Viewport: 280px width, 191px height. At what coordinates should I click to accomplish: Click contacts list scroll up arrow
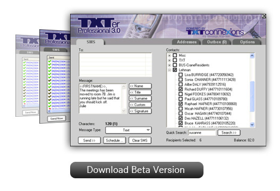pyautogui.click(x=252, y=56)
